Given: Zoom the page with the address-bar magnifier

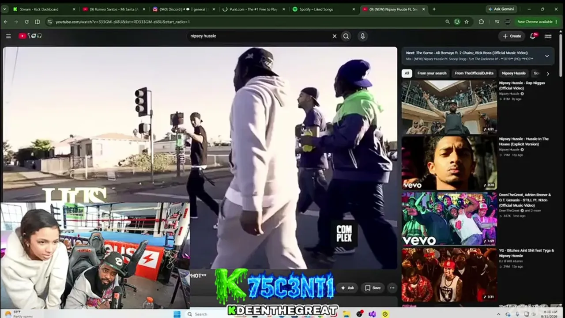Looking at the screenshot, I should [448, 22].
